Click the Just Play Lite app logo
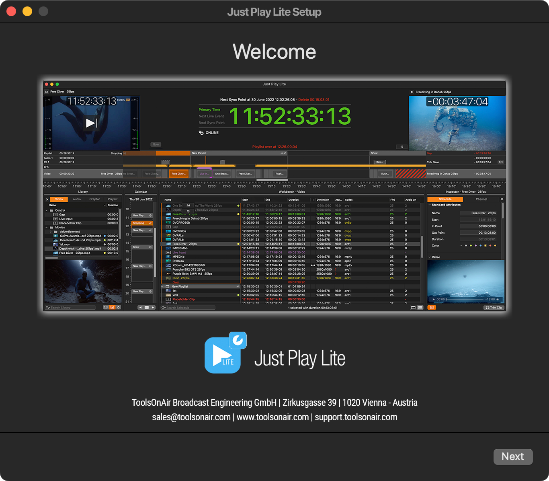 225,353
